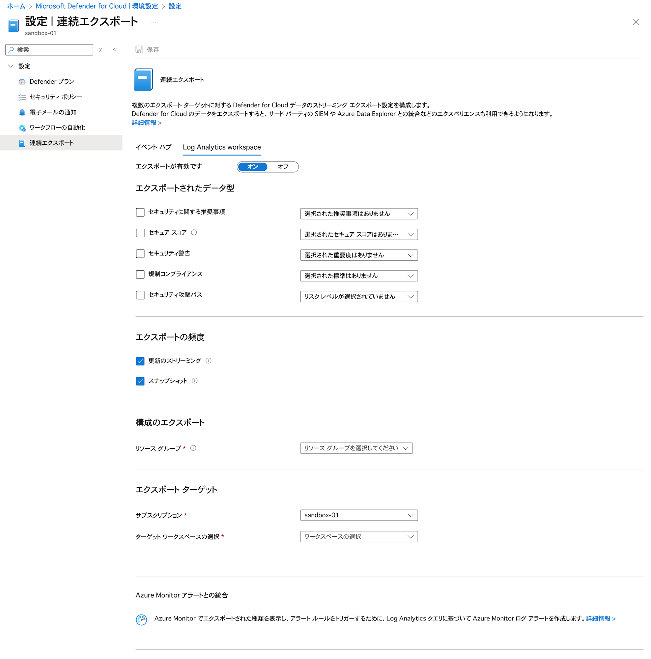Click the sandbox-01 subtitle text
This screenshot has height=659, width=651.
pyautogui.click(x=41, y=33)
